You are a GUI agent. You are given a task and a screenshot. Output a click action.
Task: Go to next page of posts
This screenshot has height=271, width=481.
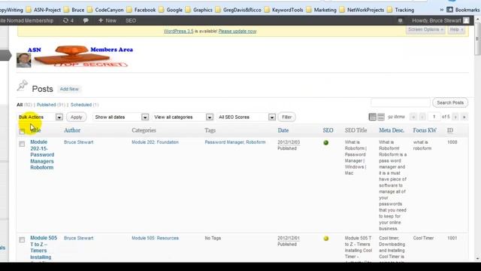point(455,117)
